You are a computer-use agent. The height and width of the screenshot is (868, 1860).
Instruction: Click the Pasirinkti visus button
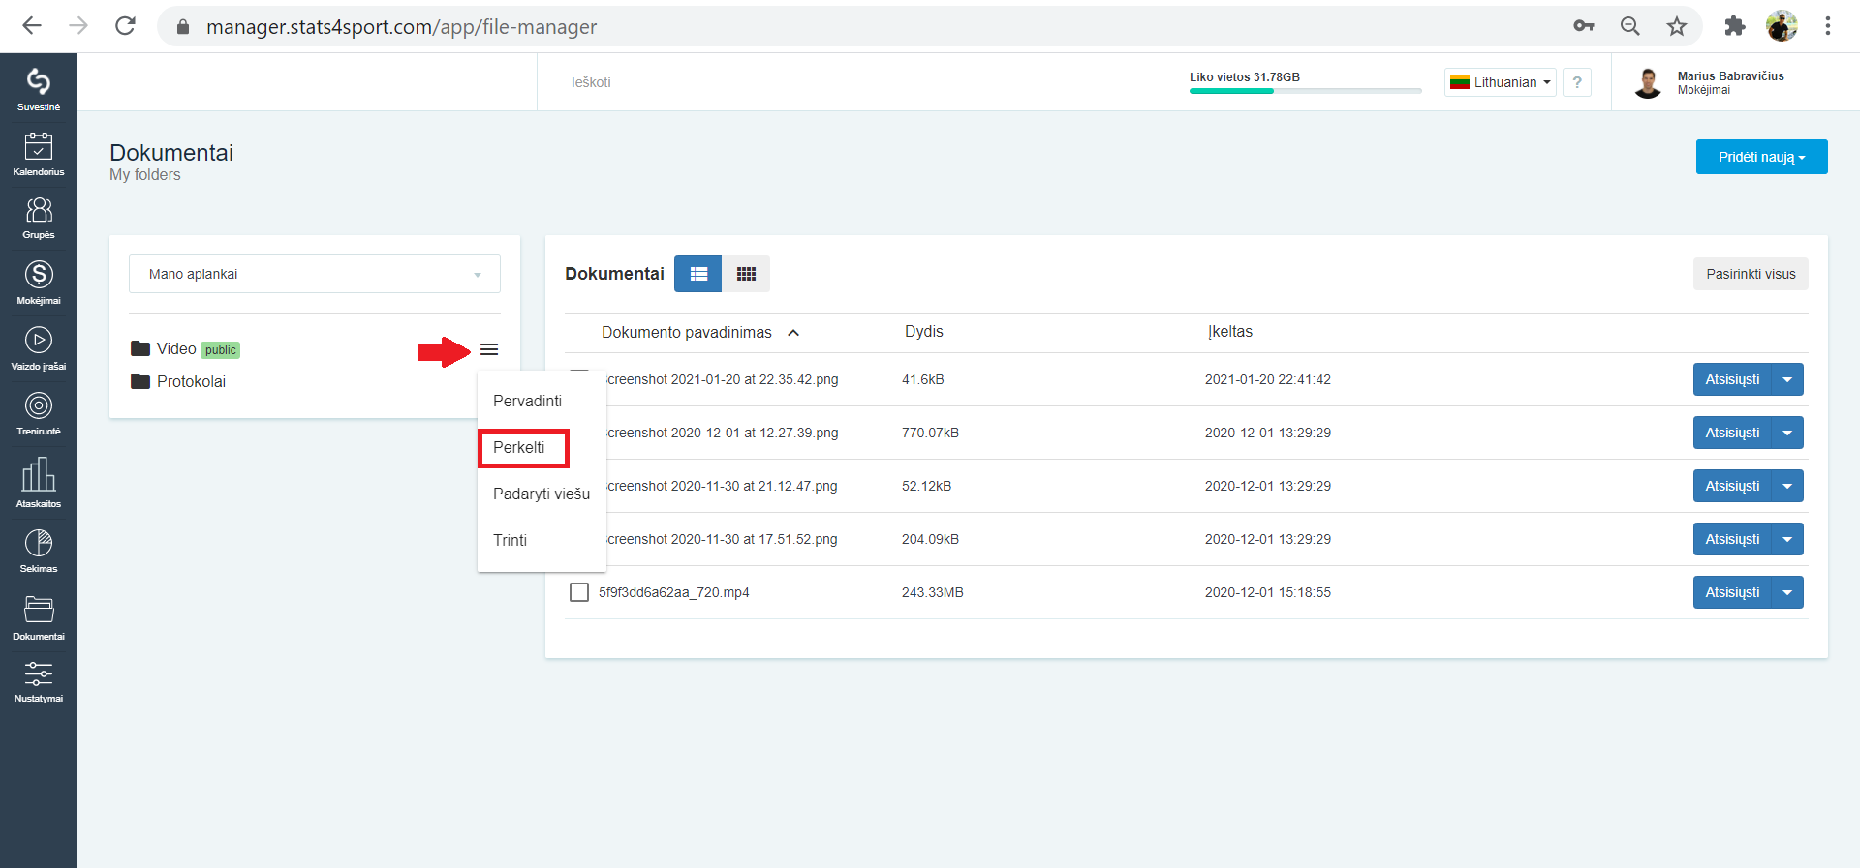click(1751, 274)
